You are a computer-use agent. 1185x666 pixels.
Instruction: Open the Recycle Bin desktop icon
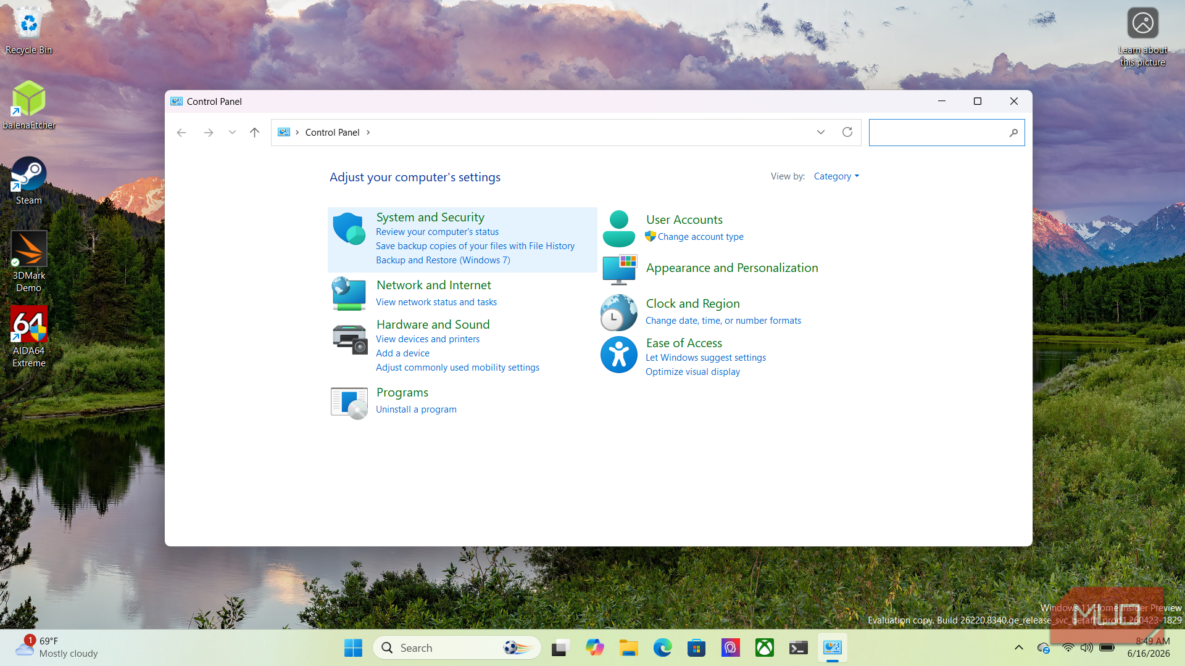[x=28, y=31]
